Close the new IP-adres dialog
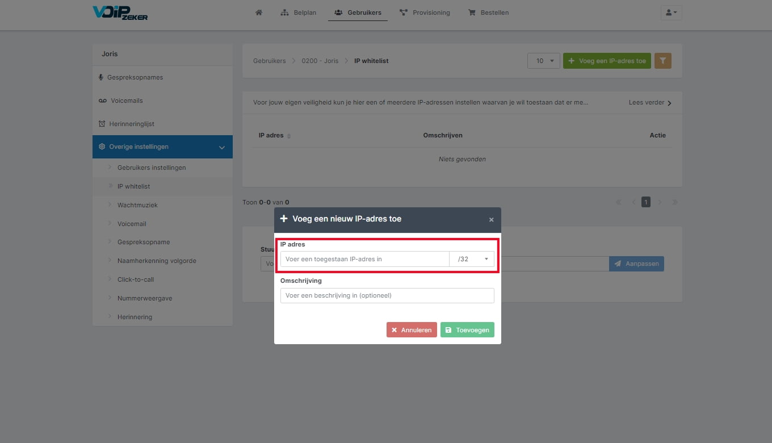772x443 pixels. click(x=492, y=220)
